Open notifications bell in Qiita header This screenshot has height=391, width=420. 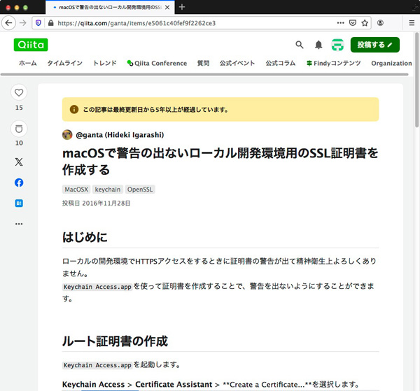pos(318,45)
